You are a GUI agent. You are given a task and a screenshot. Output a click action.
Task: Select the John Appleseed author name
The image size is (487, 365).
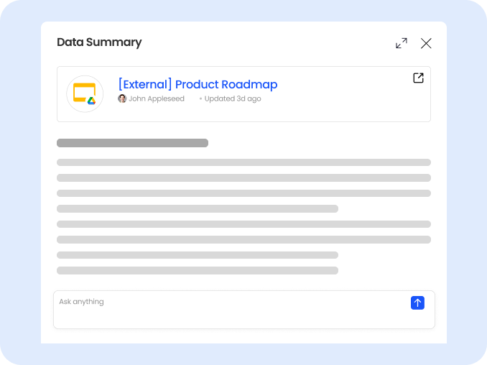click(156, 98)
